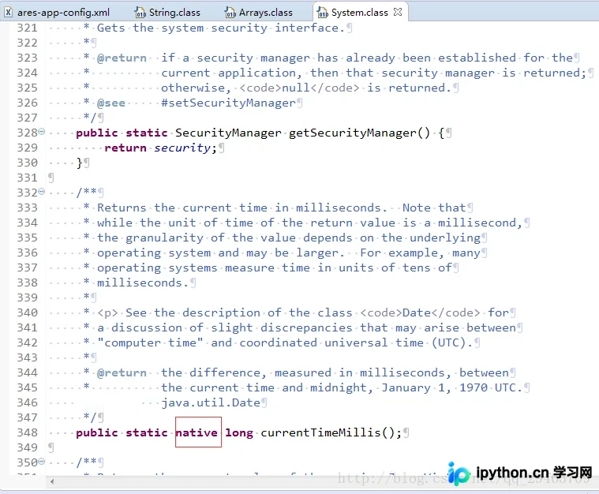
Task: Click the class file icon on System.class tab
Action: pos(323,13)
